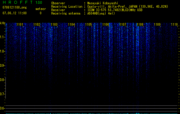Click the Receiver label
This screenshot has height=114, width=180.
[58, 10]
